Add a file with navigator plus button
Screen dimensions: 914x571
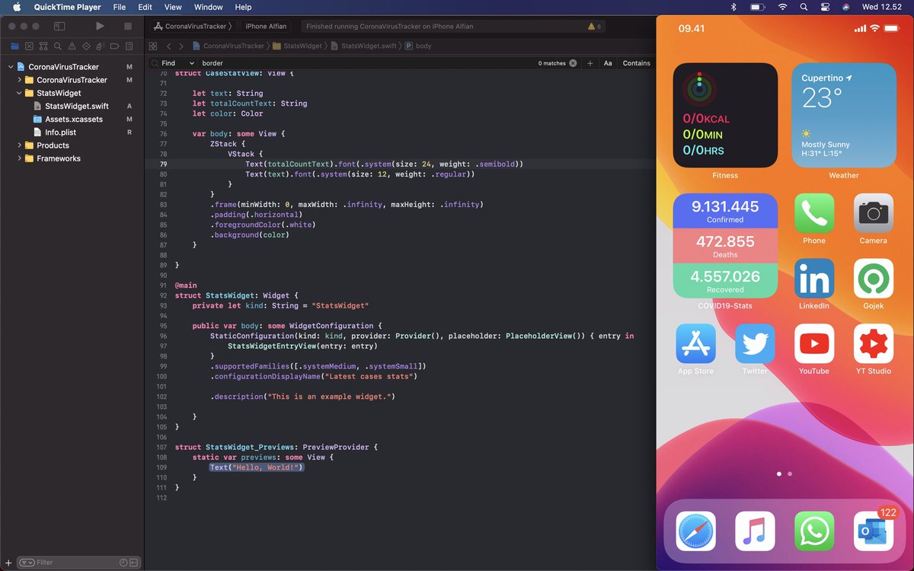(x=8, y=563)
